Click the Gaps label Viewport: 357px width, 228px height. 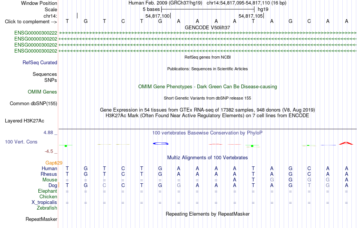[51, 163]
